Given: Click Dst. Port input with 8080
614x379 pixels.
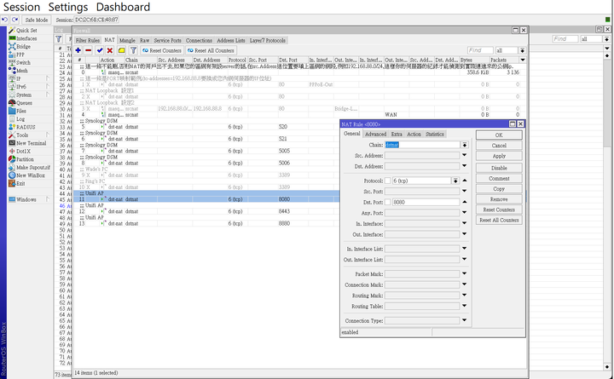Looking at the screenshot, I should point(426,202).
